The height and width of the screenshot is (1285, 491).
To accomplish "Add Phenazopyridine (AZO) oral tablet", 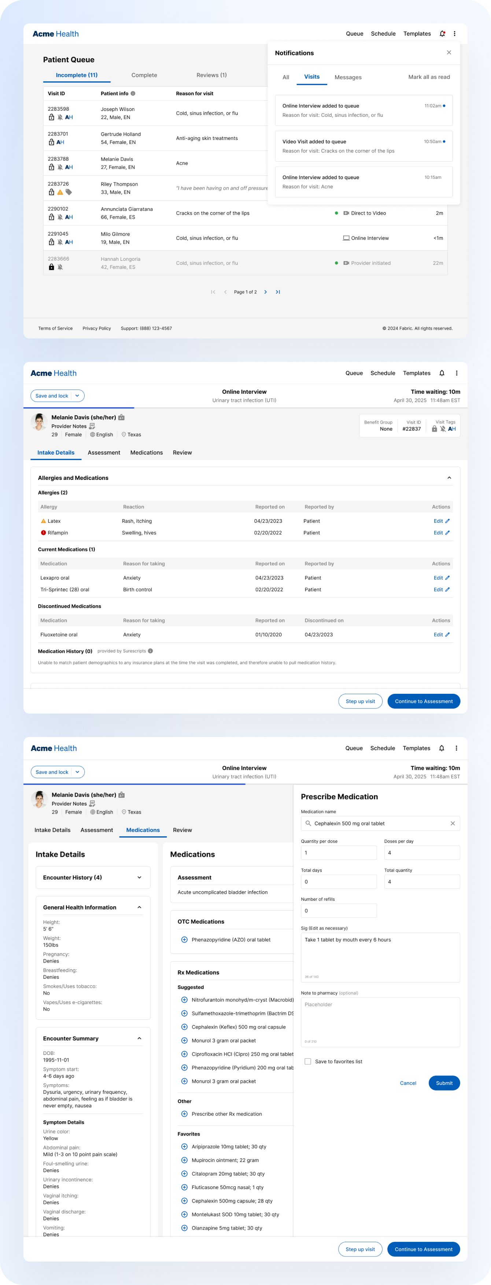I will [184, 940].
